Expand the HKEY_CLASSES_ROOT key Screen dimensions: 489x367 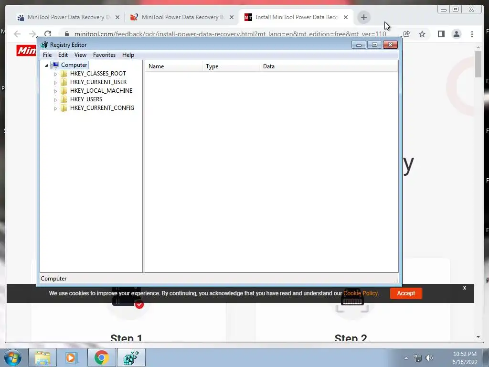[x=55, y=74]
